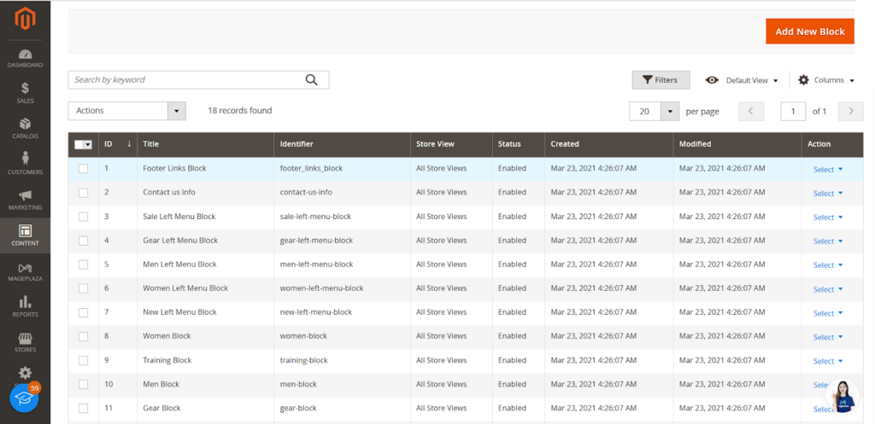The image size is (875, 424).
Task: Tick checkbox for Footer Links Block row
Action: (83, 168)
